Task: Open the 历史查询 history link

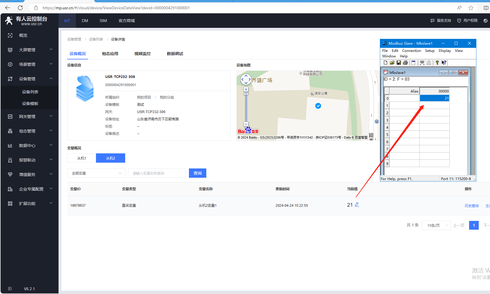Action: pos(471,206)
